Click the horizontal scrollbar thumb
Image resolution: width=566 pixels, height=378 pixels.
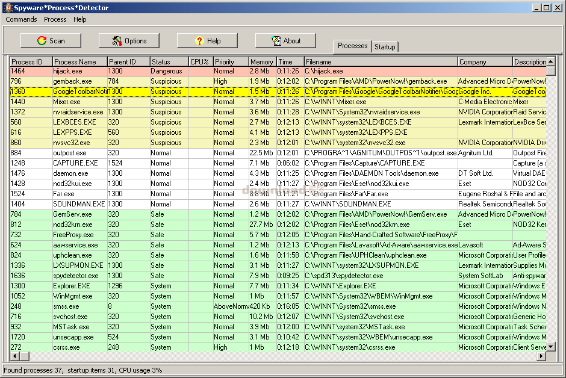tap(25, 356)
